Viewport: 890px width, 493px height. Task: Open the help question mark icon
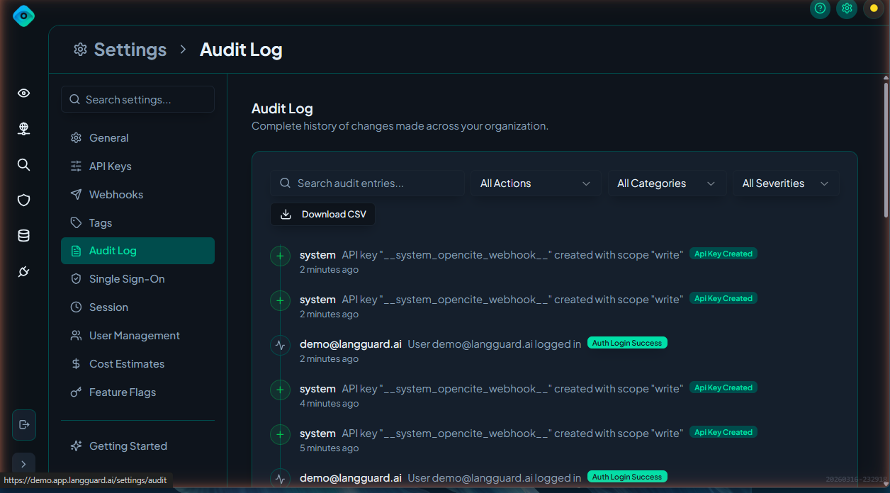pyautogui.click(x=820, y=8)
